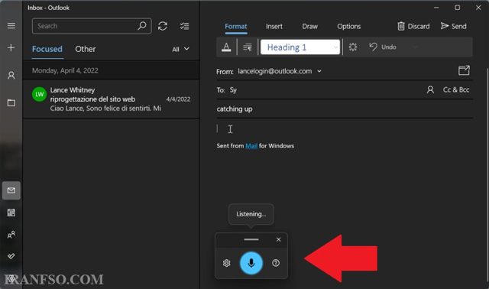Open the People app icon
489x289 pixels.
[x=11, y=235]
